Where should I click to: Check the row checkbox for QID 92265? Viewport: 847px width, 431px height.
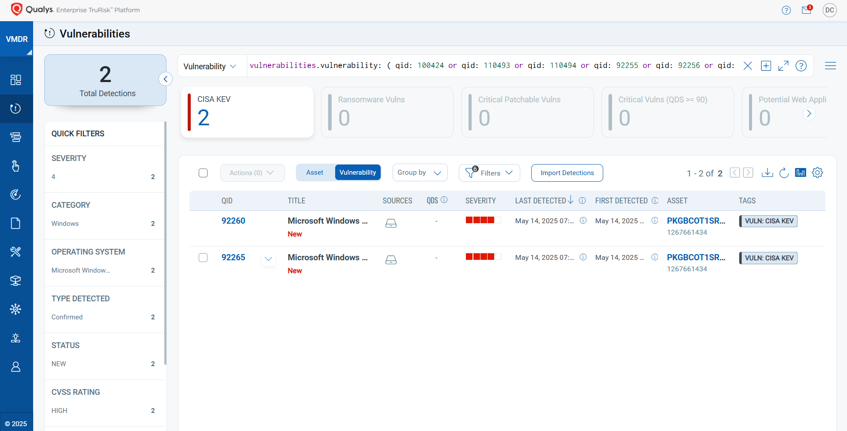click(x=203, y=258)
